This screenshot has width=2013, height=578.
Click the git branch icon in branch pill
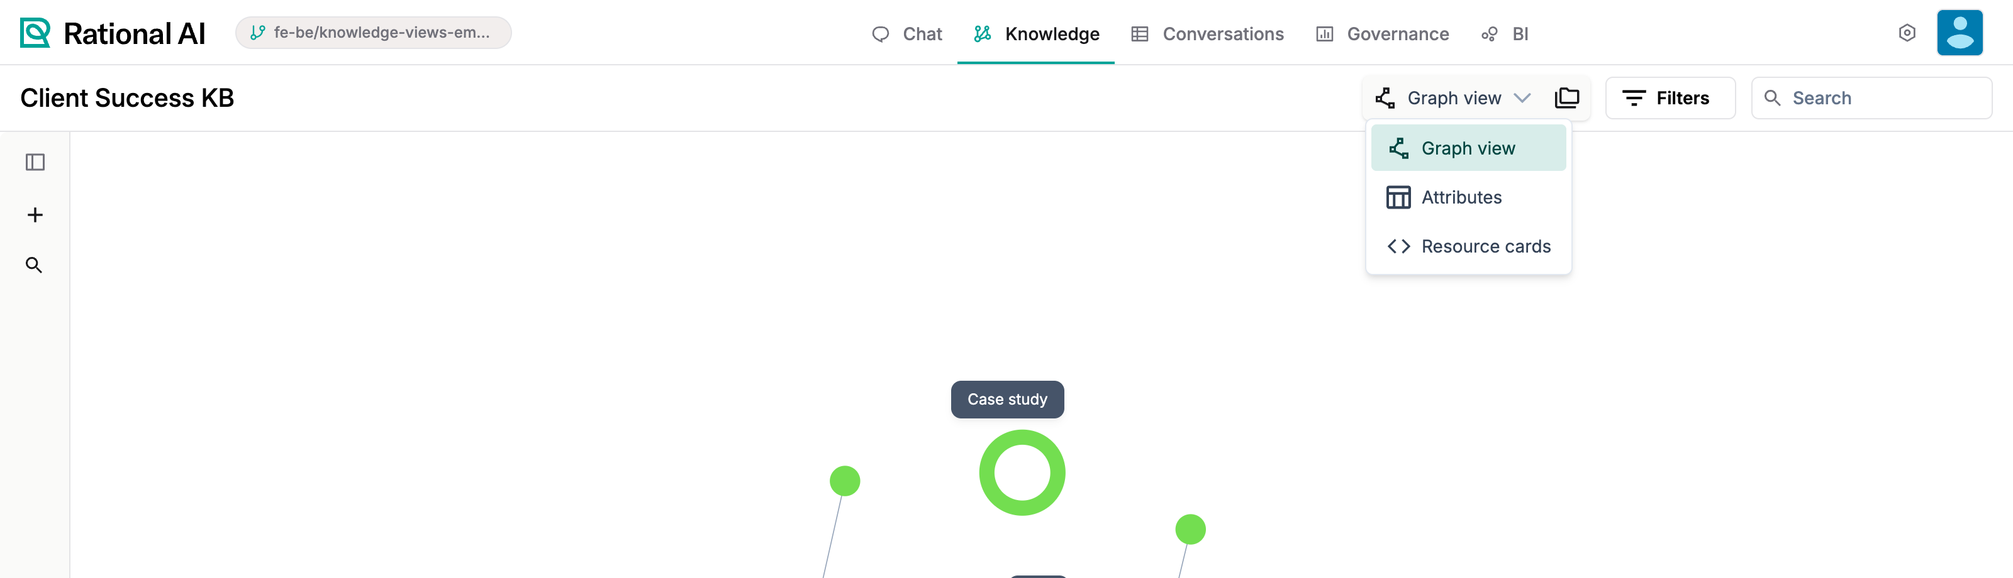coord(258,33)
